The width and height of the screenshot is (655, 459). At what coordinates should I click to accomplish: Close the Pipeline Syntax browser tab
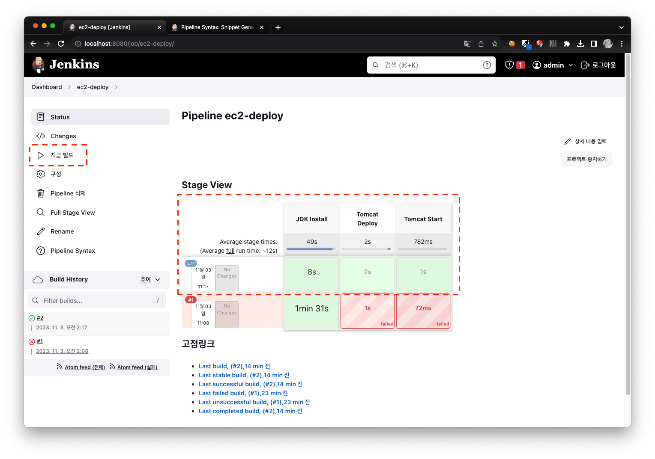262,27
